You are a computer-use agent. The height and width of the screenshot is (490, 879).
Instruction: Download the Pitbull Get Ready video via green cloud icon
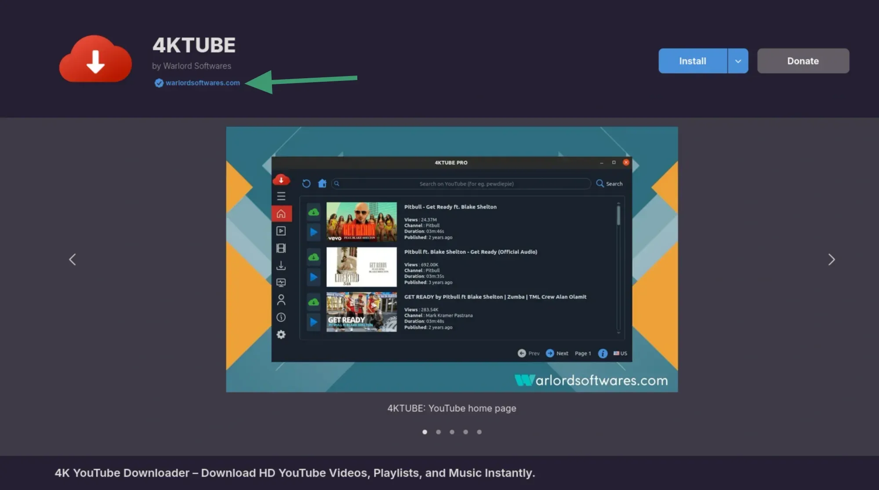click(x=313, y=212)
